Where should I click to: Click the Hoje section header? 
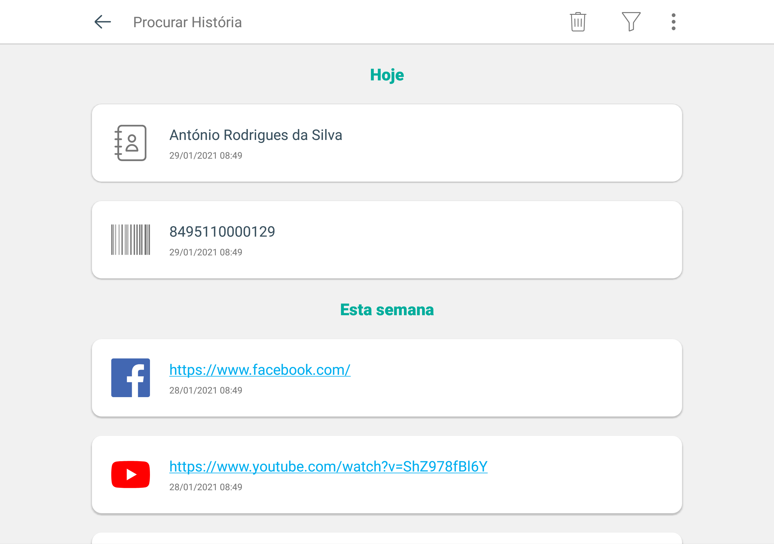[387, 75]
